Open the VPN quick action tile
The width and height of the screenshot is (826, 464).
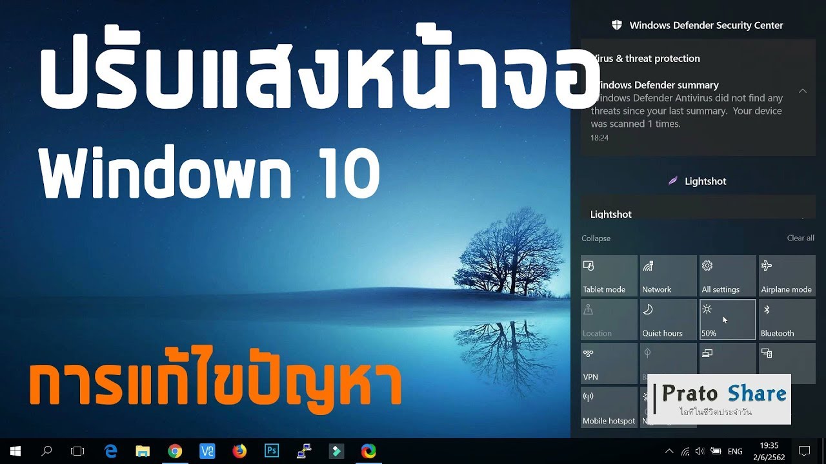(x=609, y=363)
